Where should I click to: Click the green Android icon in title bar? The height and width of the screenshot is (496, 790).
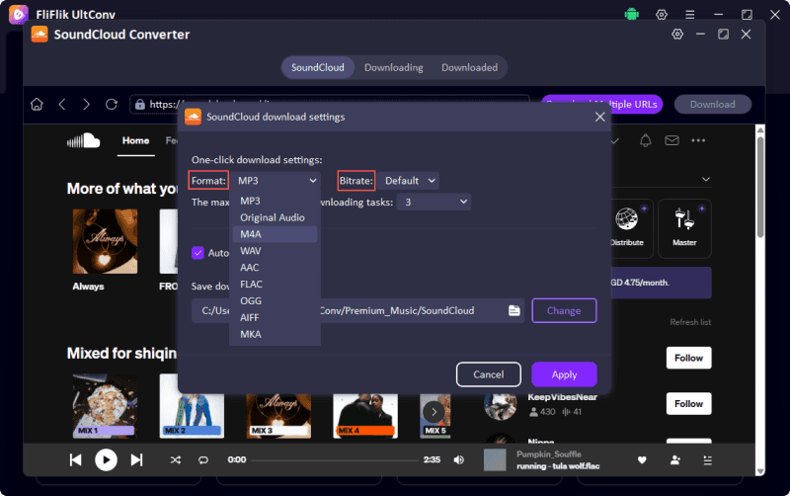631,15
